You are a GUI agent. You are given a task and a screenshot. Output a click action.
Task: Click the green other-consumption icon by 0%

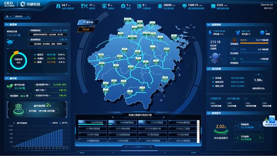pos(234,59)
